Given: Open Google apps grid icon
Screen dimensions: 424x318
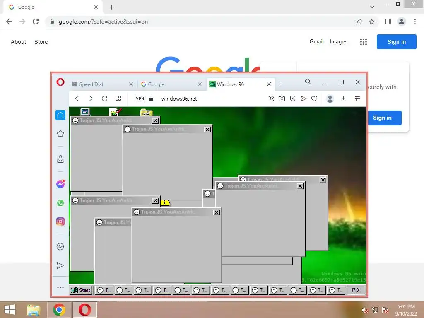Looking at the screenshot, I should [x=364, y=42].
